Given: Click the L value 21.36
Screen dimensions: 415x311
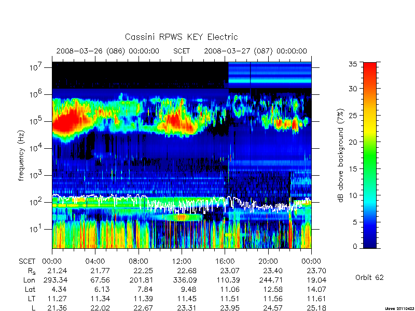Looking at the screenshot, I should click(57, 308).
